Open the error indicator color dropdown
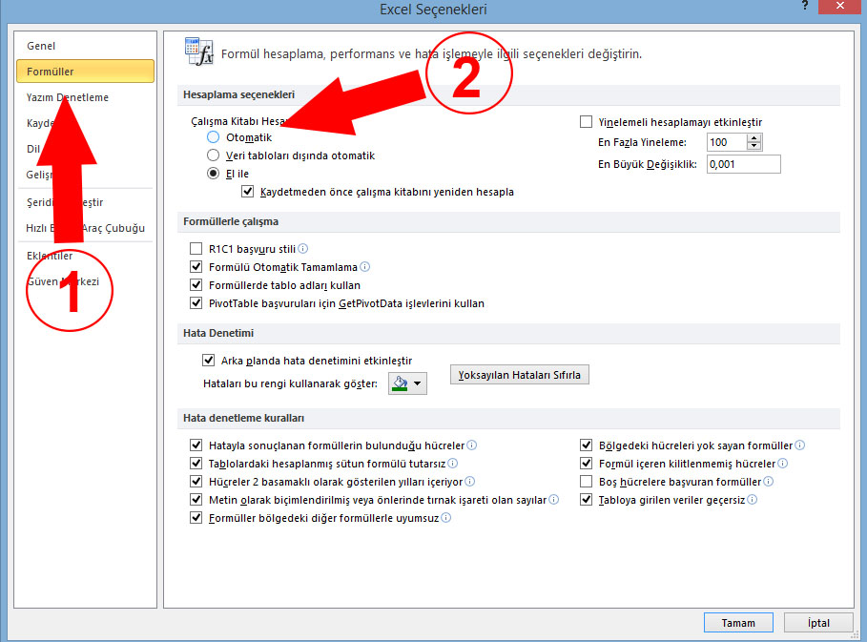Screen dimensions: 867x642 408,383
